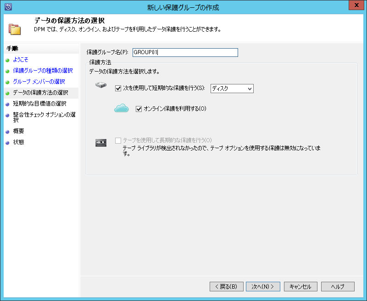This screenshot has width=367, height=301.
Task: Select 短期的な目標値の選択 step
Action: click(x=39, y=103)
